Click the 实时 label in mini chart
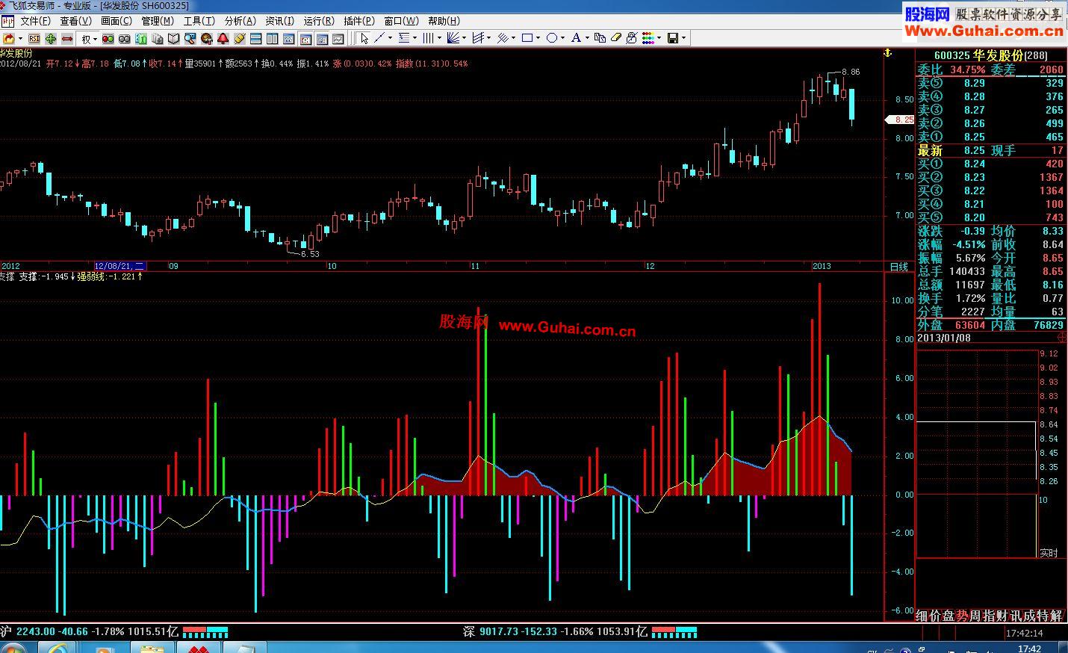Viewport: 1068px width, 653px height. point(1049,553)
